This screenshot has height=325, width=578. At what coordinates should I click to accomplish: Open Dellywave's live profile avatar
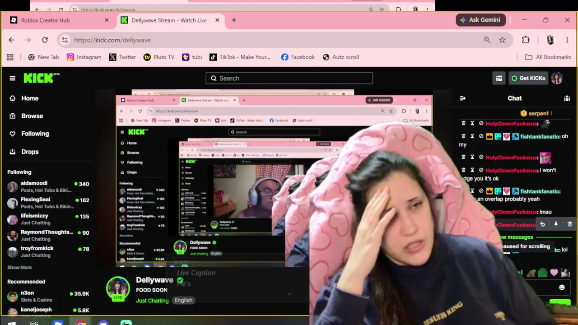[118, 288]
